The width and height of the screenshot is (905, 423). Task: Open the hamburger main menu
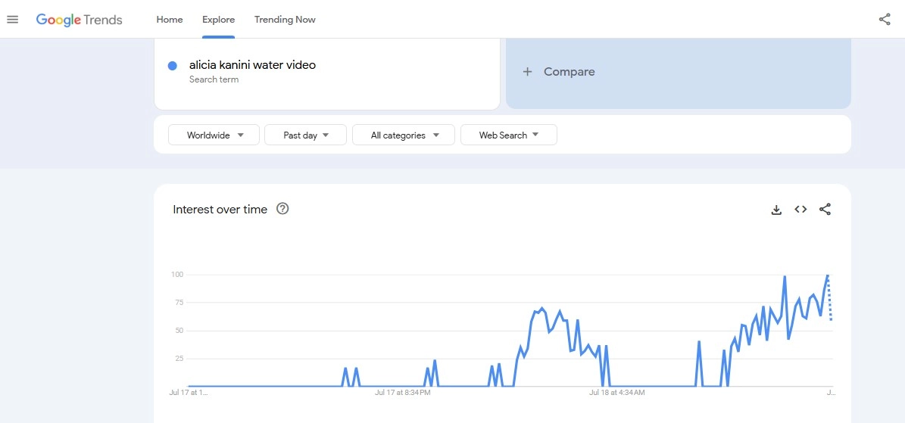tap(12, 20)
